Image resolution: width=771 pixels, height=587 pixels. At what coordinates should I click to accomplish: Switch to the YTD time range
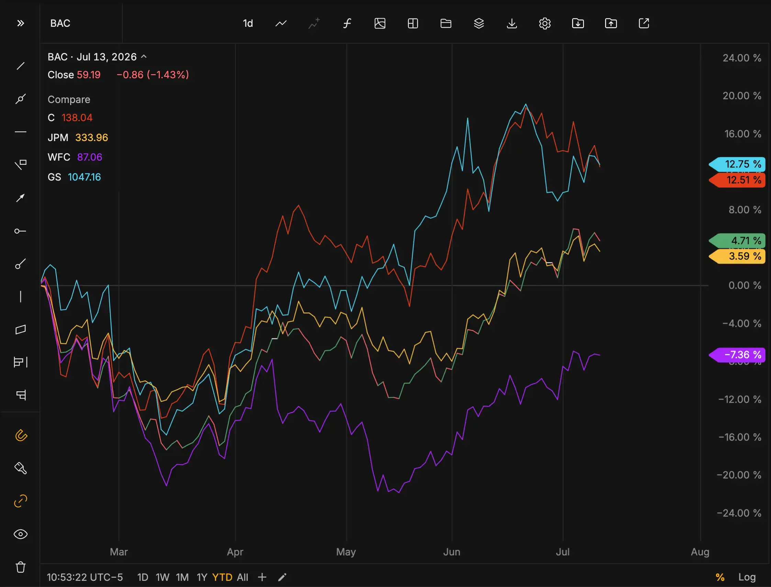pyautogui.click(x=222, y=577)
